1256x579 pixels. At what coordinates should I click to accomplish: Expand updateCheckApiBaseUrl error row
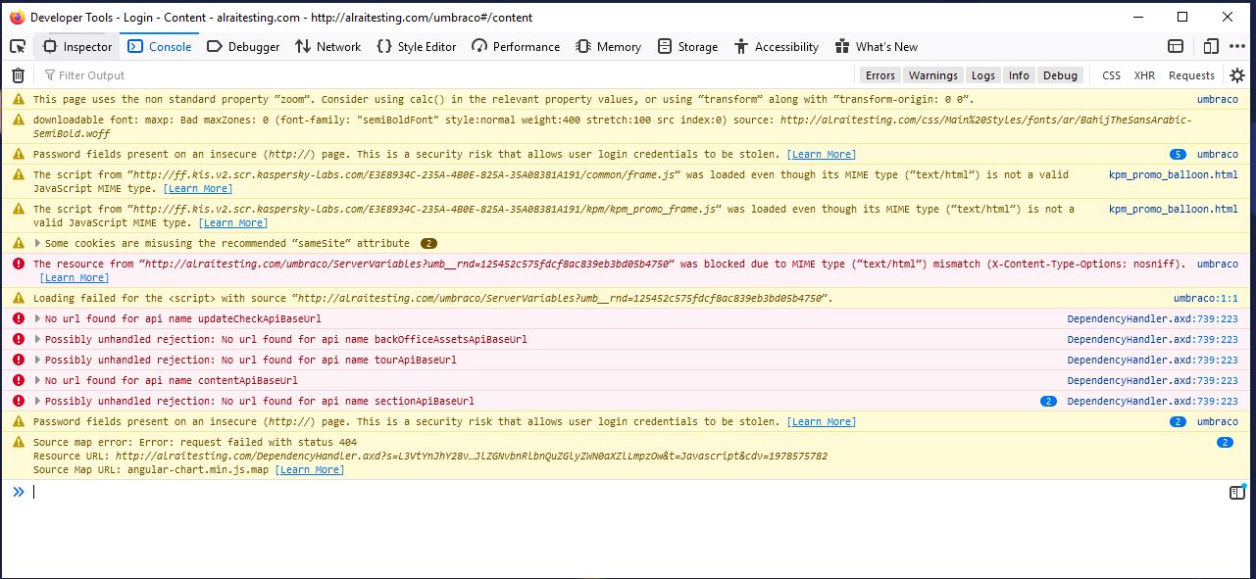click(37, 318)
